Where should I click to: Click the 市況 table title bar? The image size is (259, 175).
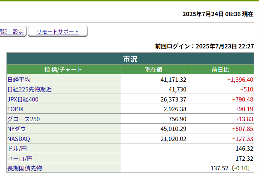[x=130, y=59]
